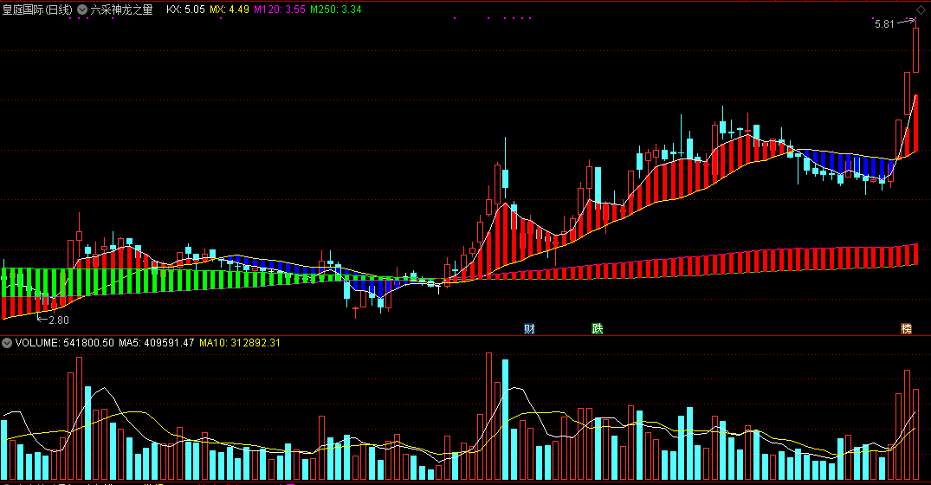Click the diamond icon at the chart's top-right corner
The image size is (931, 485).
point(921,10)
